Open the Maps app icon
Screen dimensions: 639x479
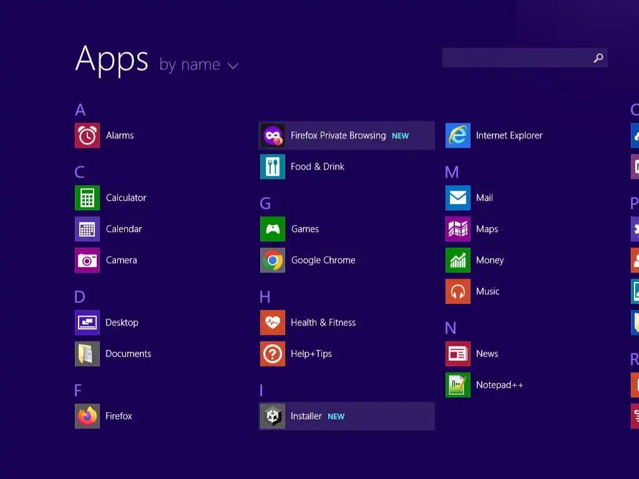[458, 229]
